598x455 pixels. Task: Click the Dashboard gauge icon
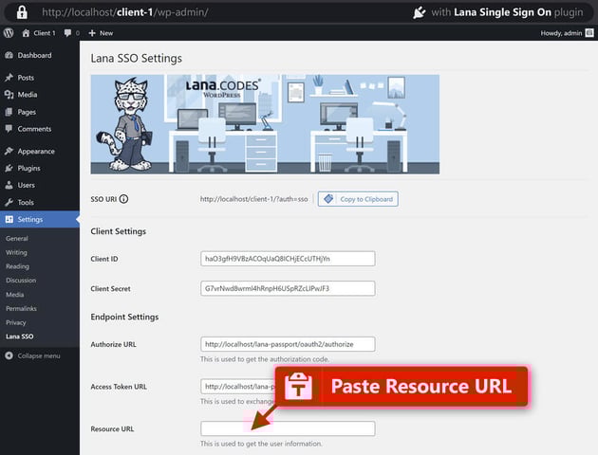pyautogui.click(x=9, y=55)
